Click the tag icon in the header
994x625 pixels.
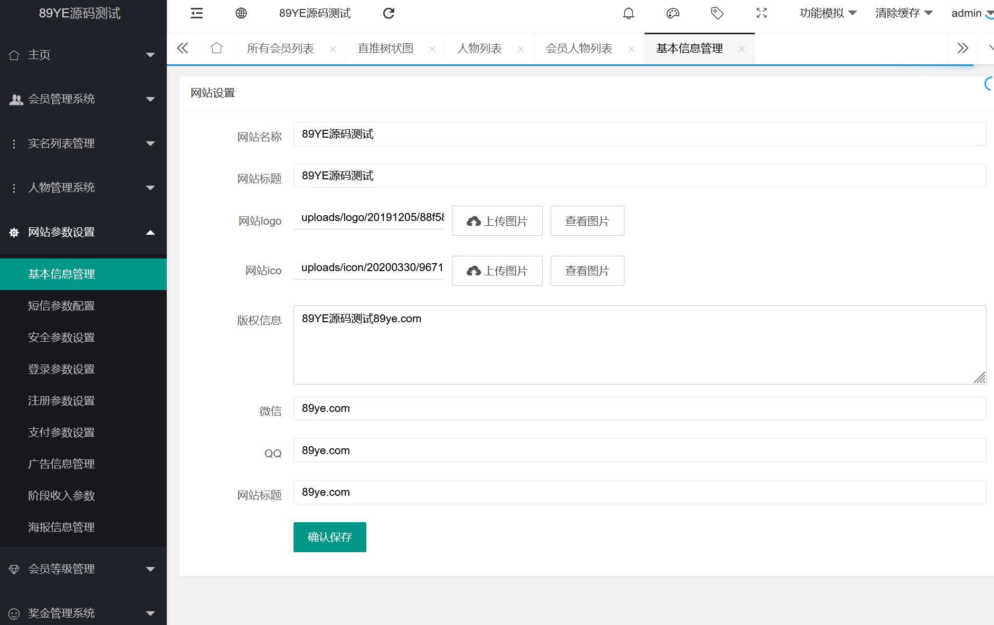pos(717,13)
